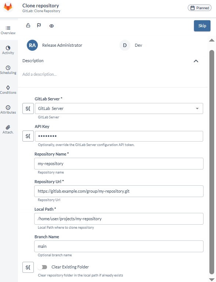Click the scrollbar down arrow
The height and width of the screenshot is (282, 216).
click(x=212, y=279)
